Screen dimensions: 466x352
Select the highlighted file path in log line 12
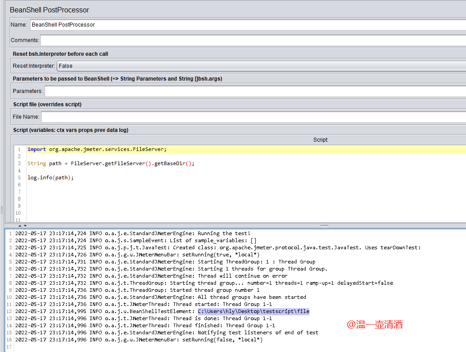click(x=252, y=311)
